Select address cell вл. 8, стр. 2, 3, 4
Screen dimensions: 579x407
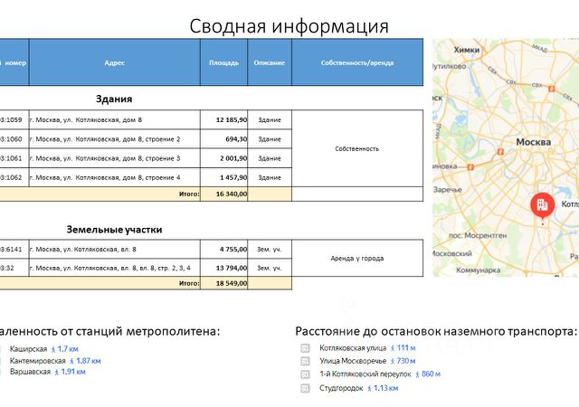(115, 268)
